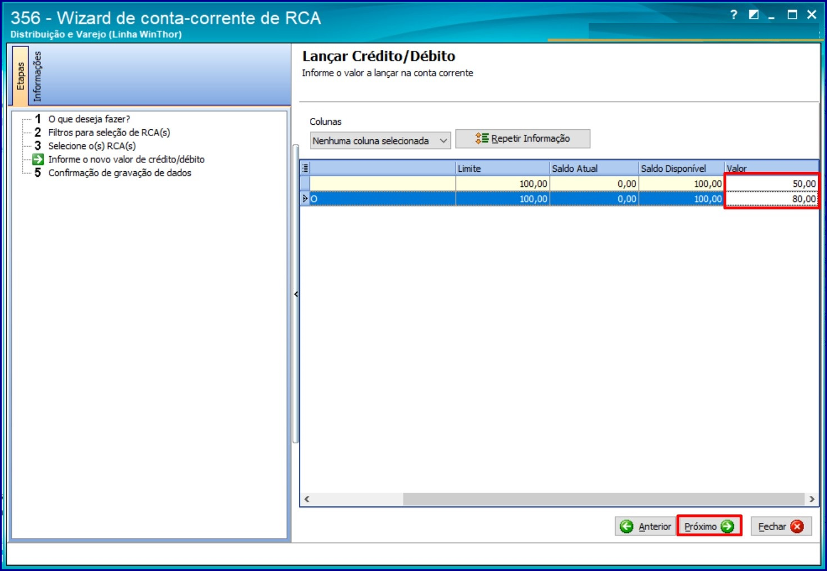Image resolution: width=827 pixels, height=571 pixels.
Task: Select step 5 Confirmação de gravação de dados
Action: [x=120, y=172]
